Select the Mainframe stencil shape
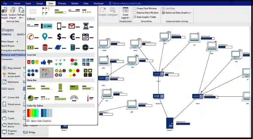 (11, 82)
